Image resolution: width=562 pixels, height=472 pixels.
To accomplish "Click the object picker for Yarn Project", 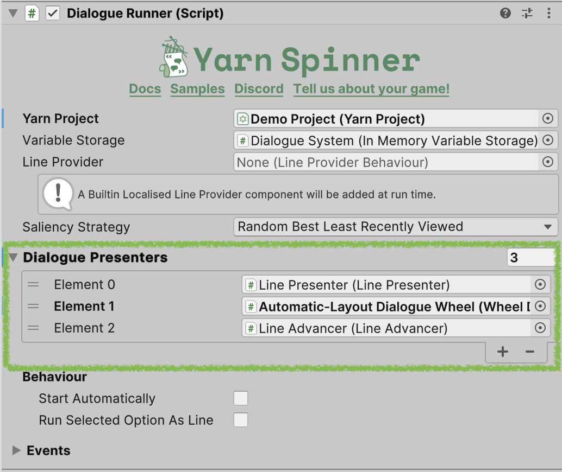I will (x=548, y=119).
